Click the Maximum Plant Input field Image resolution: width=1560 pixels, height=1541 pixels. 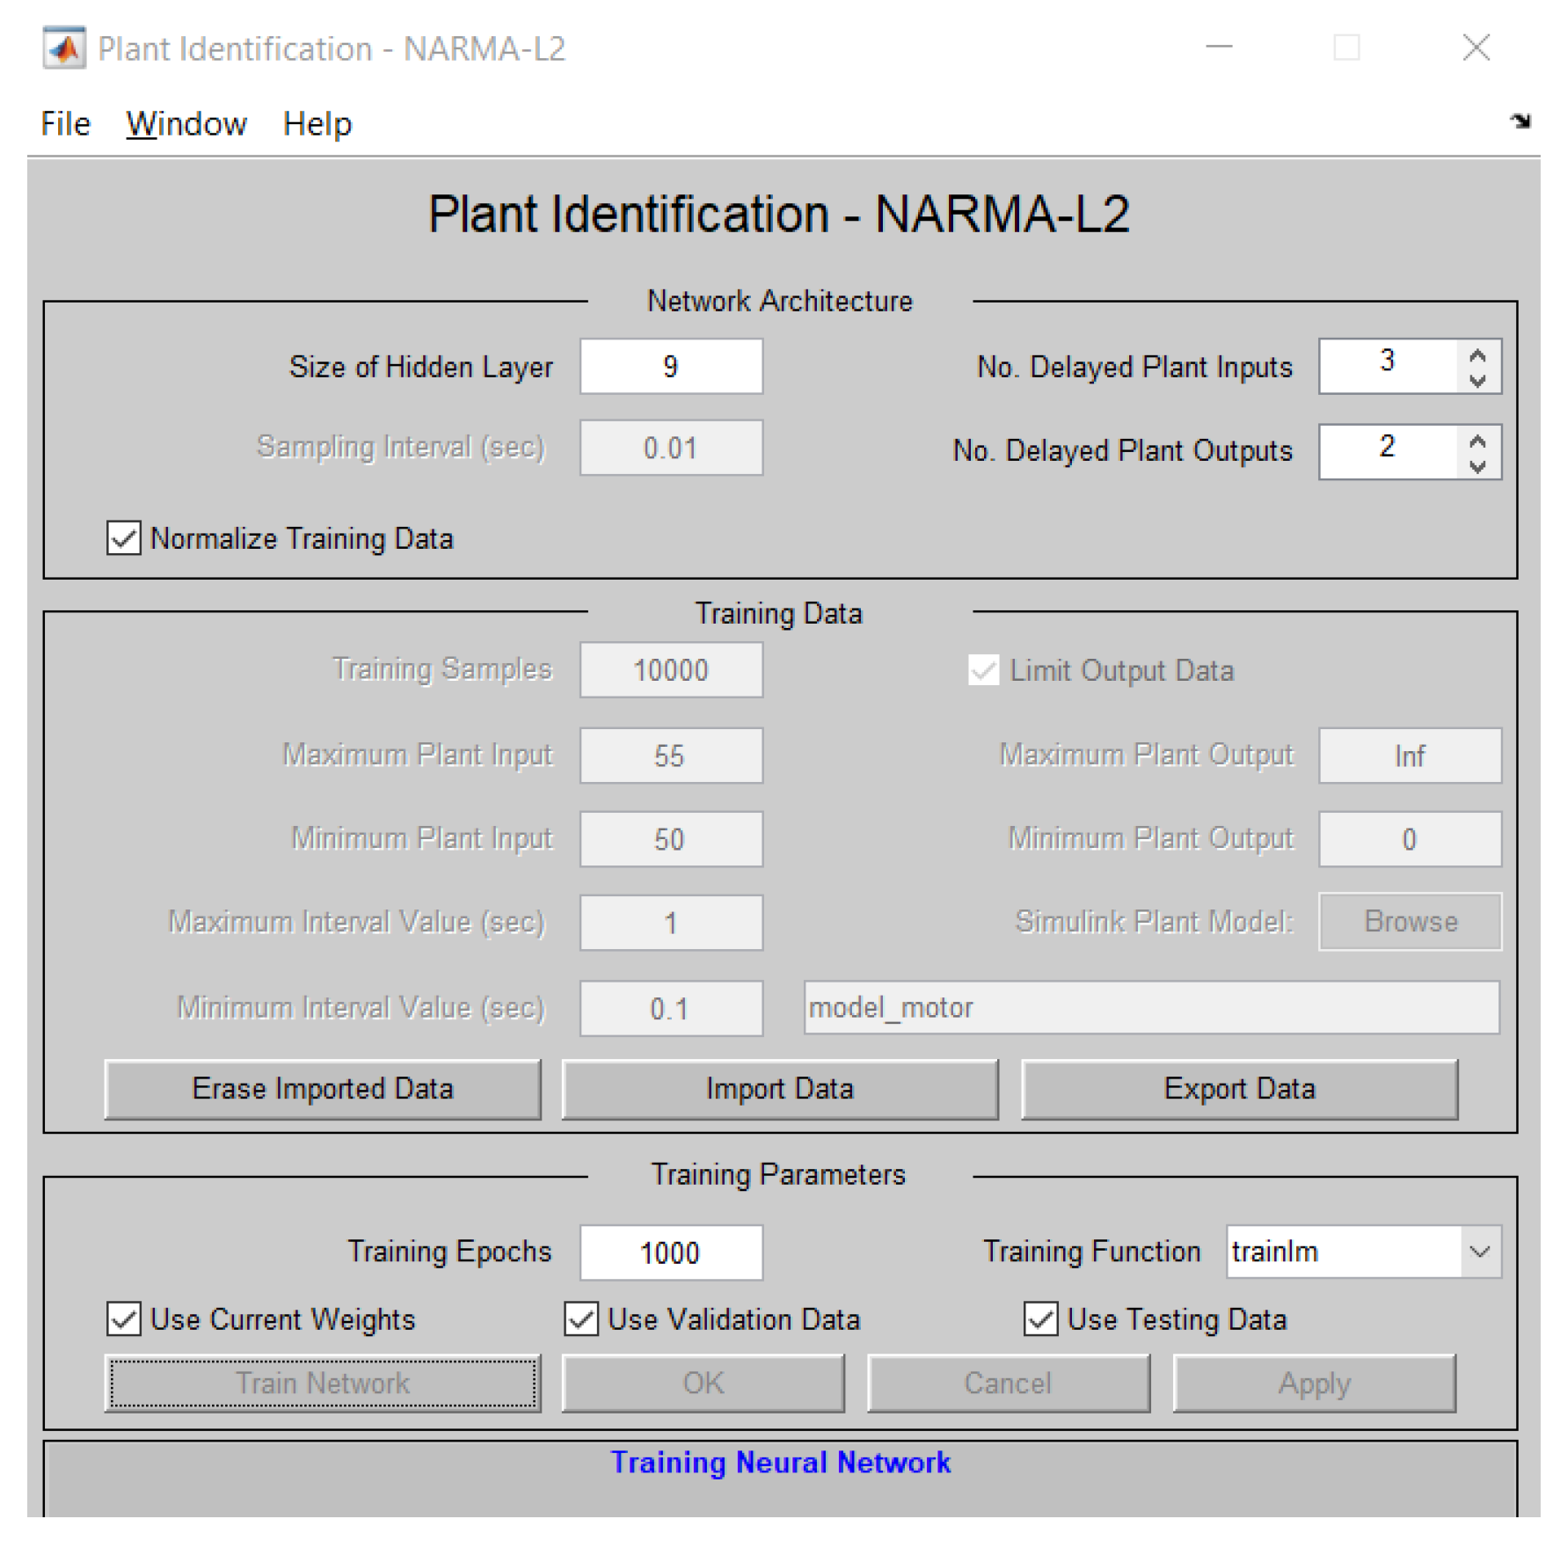[671, 756]
